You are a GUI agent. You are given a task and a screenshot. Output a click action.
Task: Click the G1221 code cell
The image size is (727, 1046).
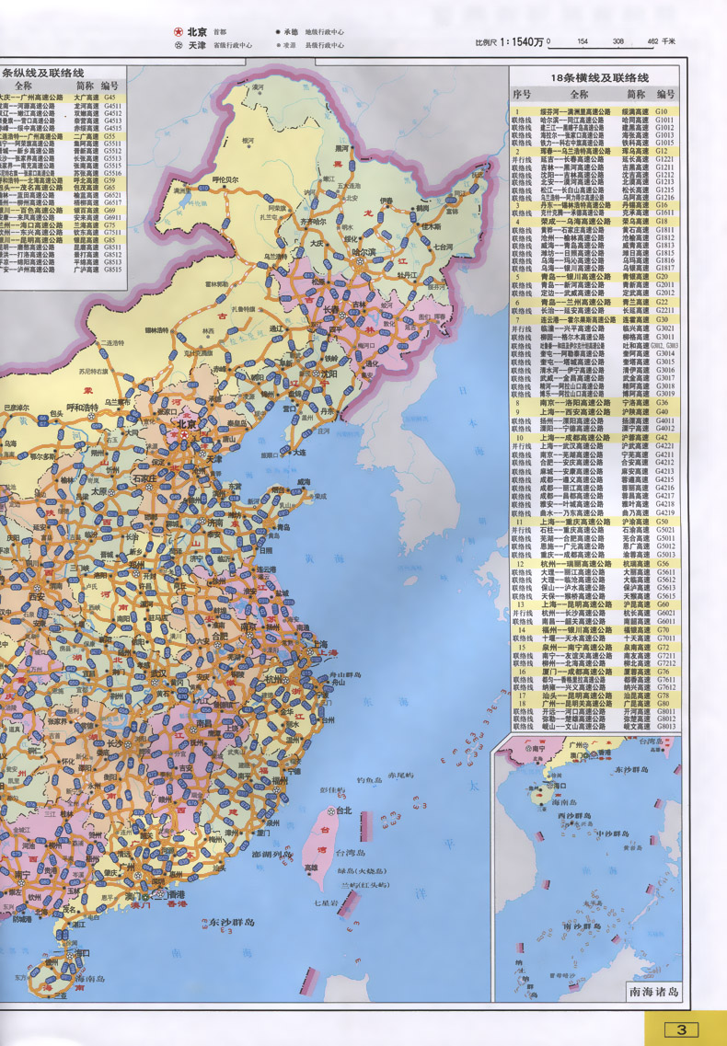664,159
